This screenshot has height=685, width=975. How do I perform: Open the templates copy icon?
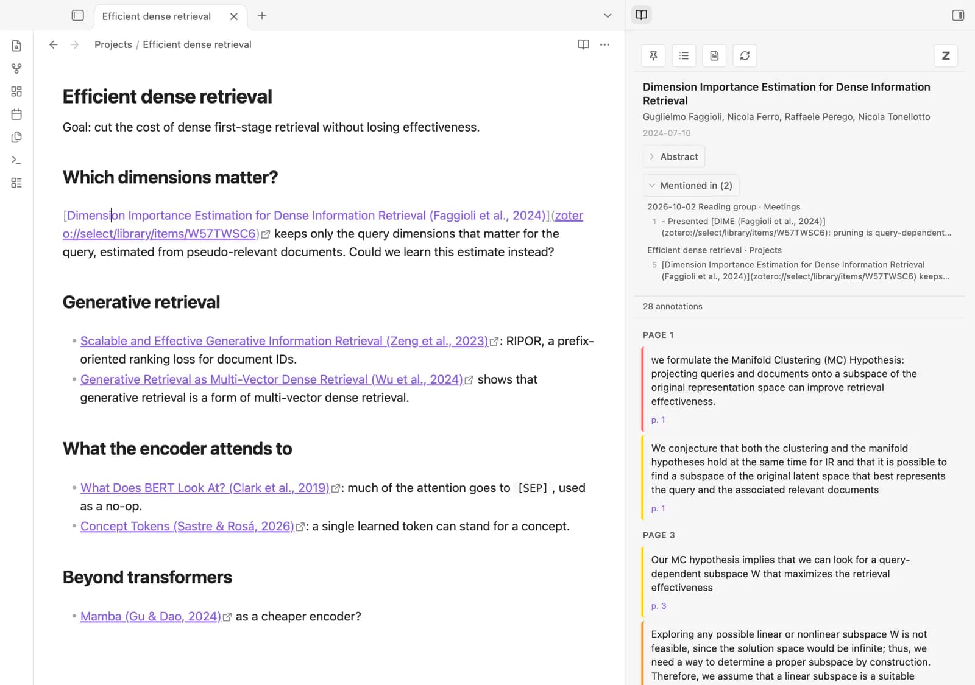tap(16, 137)
